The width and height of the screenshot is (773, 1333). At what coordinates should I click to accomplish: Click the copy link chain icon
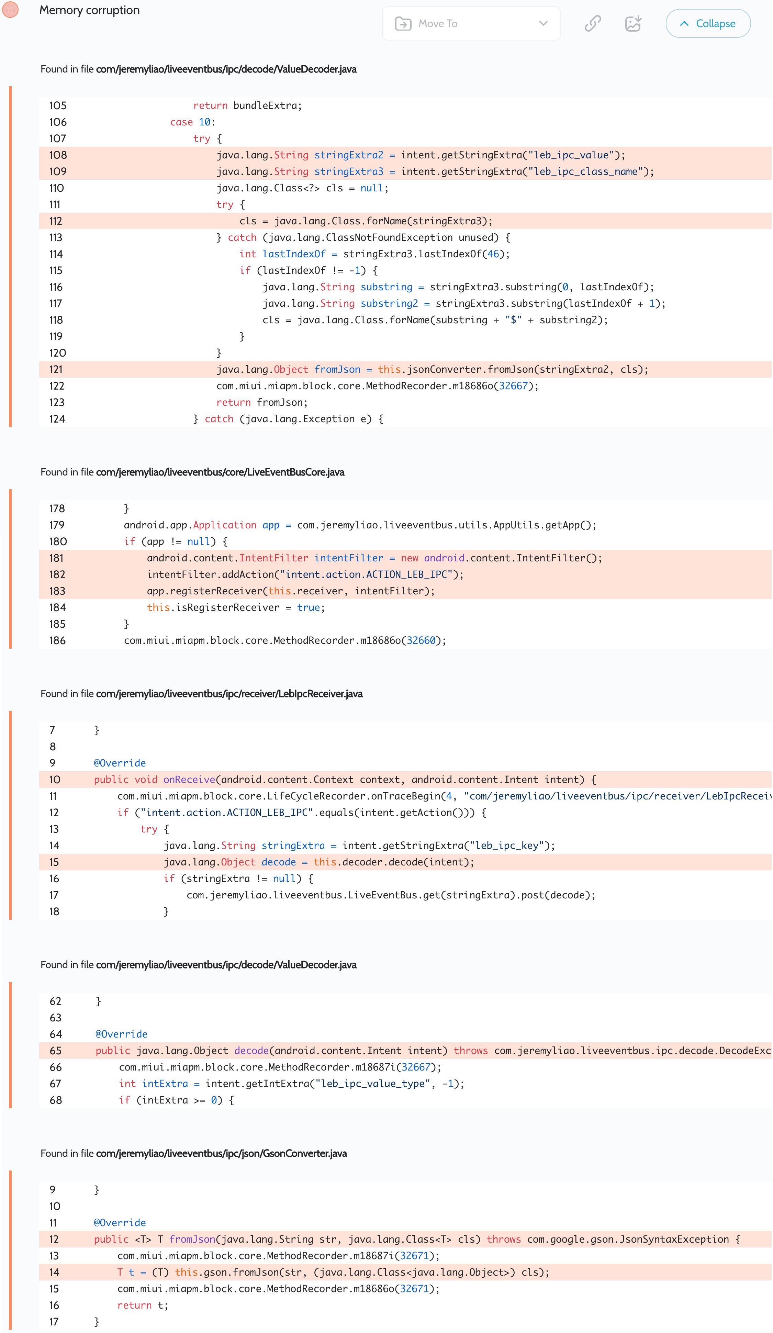click(x=593, y=23)
